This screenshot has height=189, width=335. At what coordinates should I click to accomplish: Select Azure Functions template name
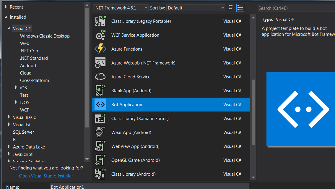pos(127,49)
